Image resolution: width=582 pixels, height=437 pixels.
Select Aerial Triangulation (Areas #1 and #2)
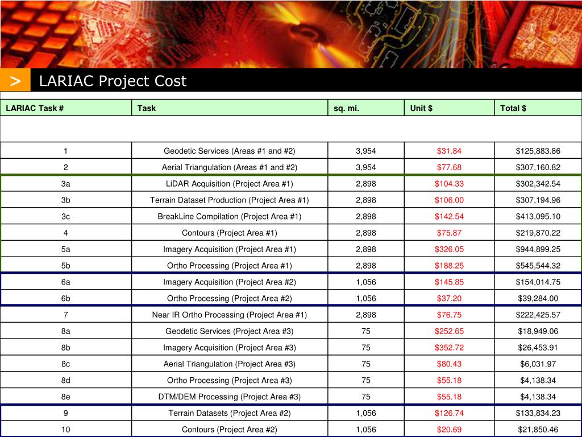point(230,167)
